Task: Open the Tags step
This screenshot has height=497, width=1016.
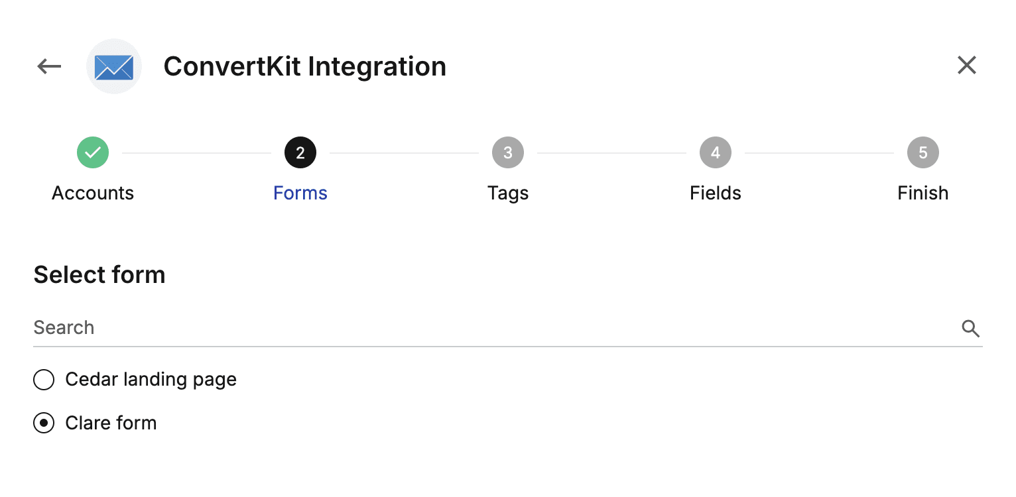Action: pos(508,193)
